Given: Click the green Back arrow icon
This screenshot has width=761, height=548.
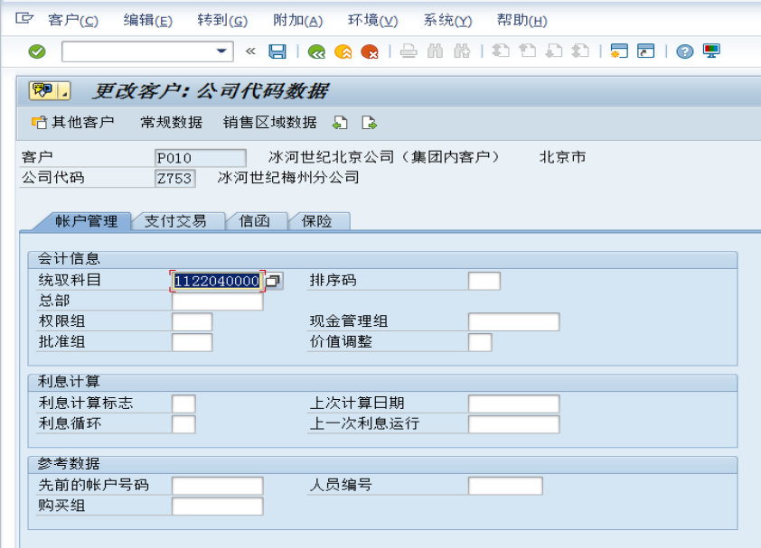Looking at the screenshot, I should click(316, 51).
